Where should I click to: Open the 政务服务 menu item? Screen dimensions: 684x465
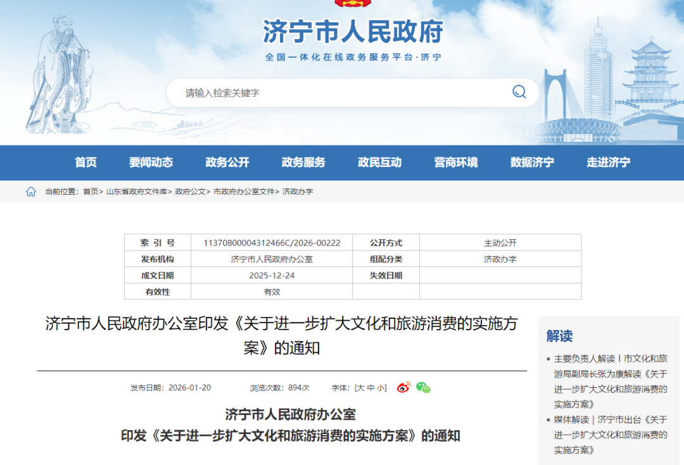(x=303, y=163)
